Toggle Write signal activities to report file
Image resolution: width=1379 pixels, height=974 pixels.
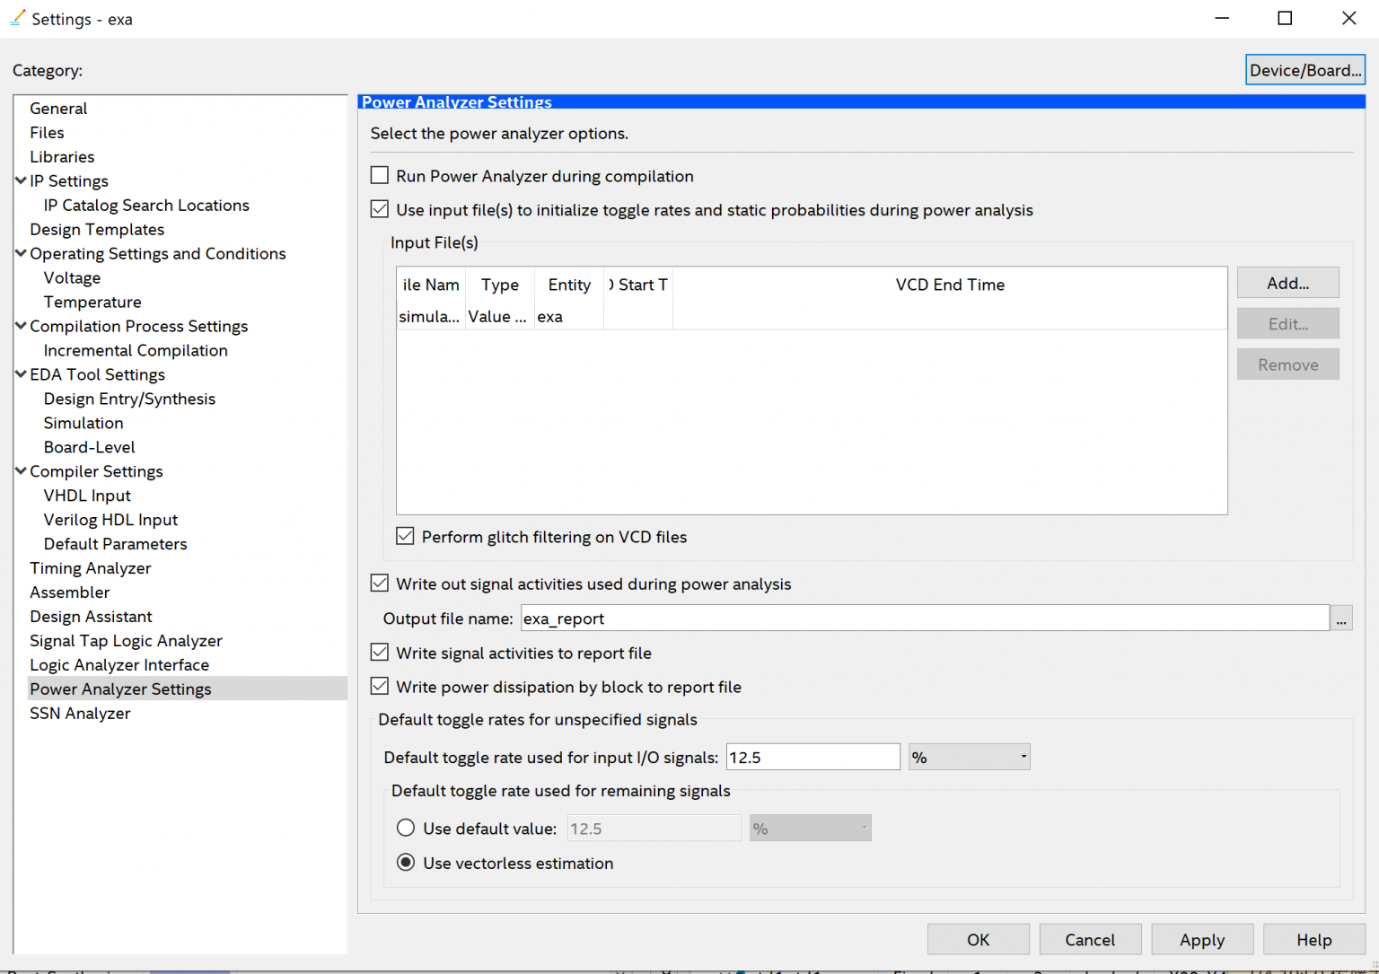pyautogui.click(x=380, y=653)
